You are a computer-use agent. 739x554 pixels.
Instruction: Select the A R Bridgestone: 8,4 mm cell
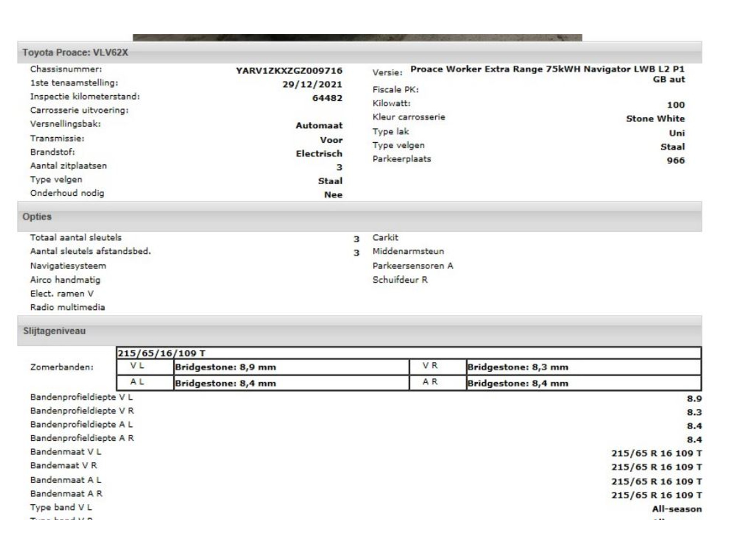coord(584,383)
